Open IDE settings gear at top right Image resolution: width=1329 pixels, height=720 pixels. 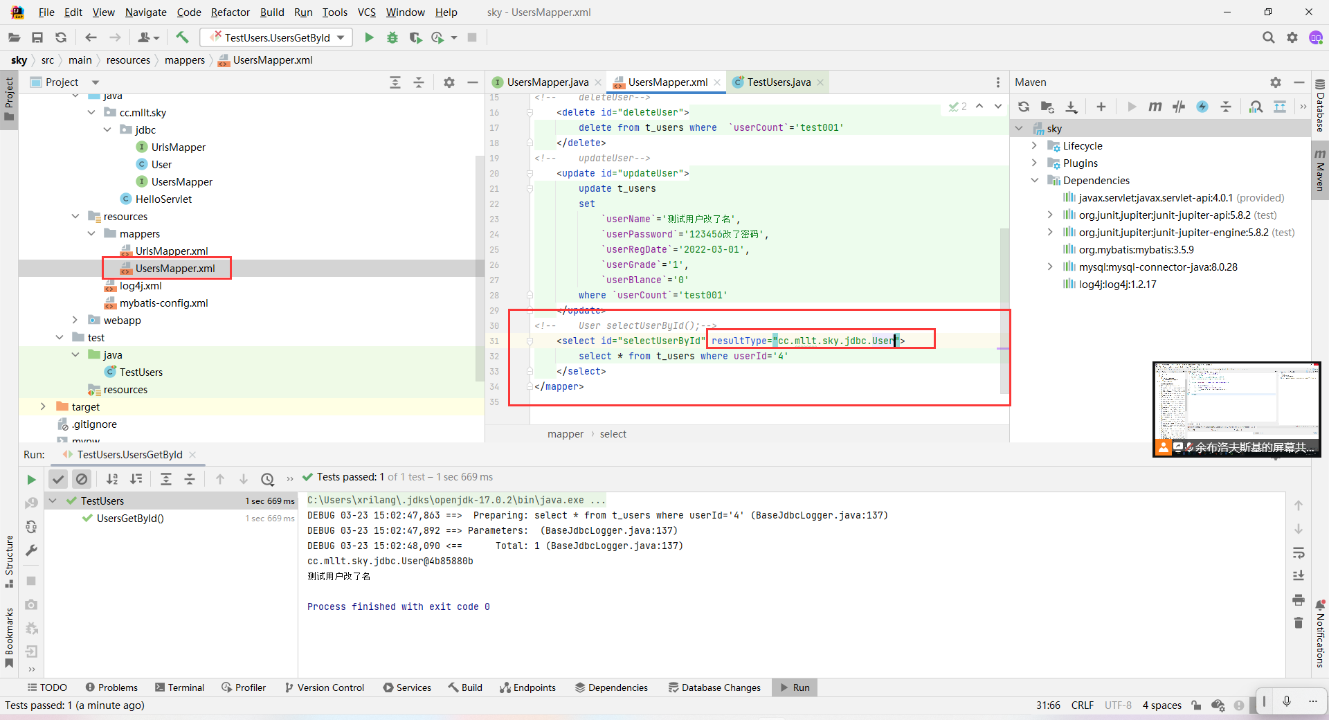tap(1292, 37)
